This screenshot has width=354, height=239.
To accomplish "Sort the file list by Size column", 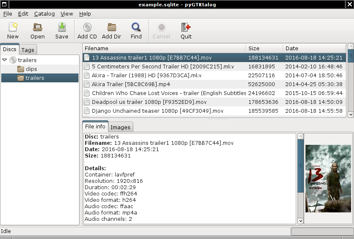I will [264, 48].
